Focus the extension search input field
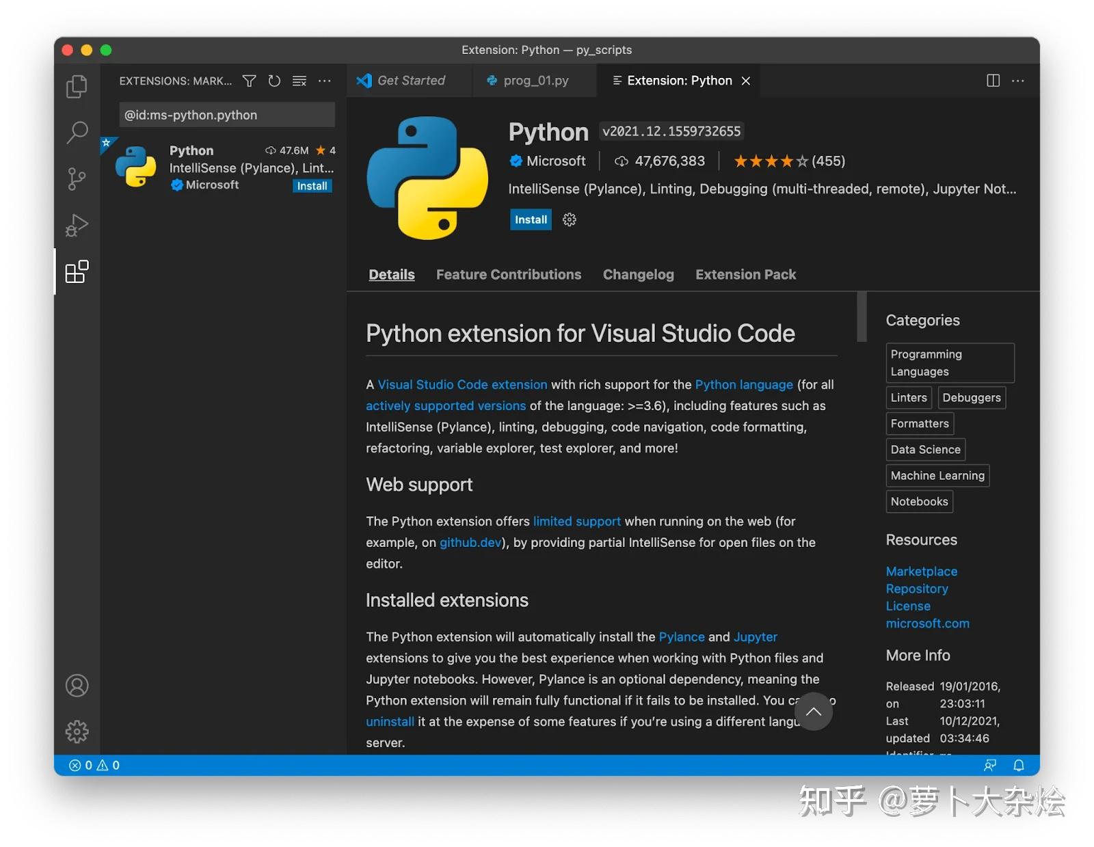The width and height of the screenshot is (1094, 847). click(226, 114)
